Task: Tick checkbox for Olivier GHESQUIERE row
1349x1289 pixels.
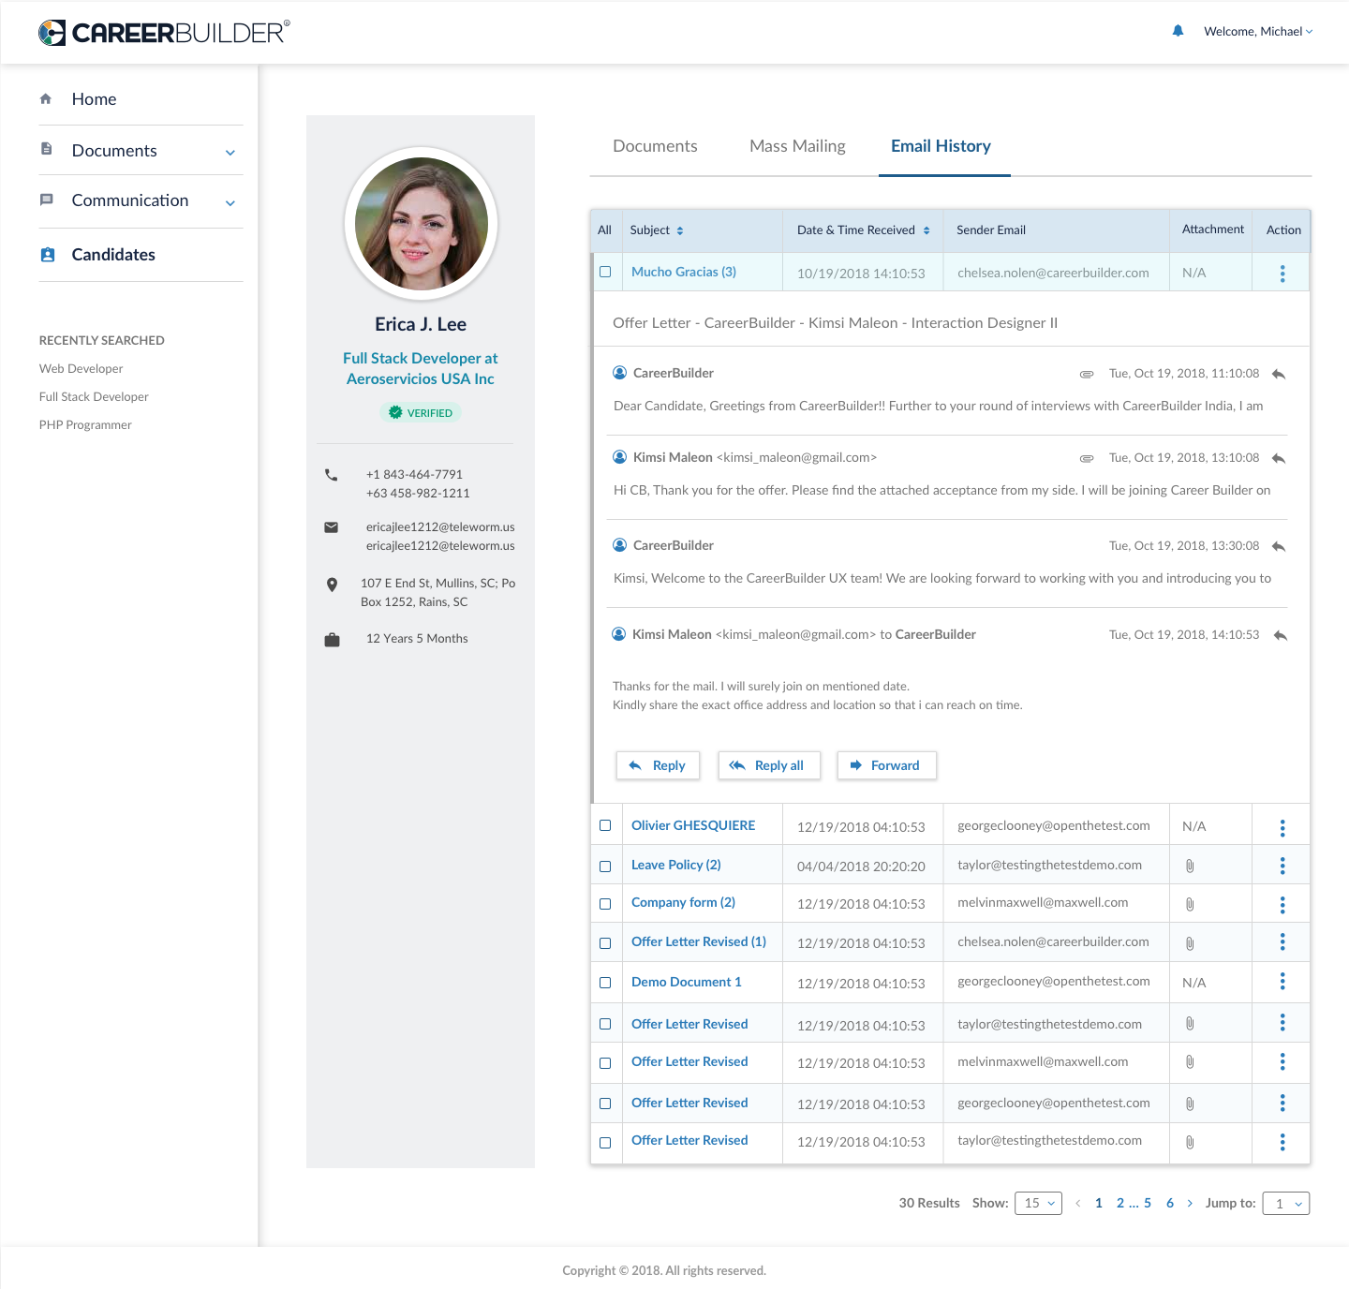Action: (605, 825)
